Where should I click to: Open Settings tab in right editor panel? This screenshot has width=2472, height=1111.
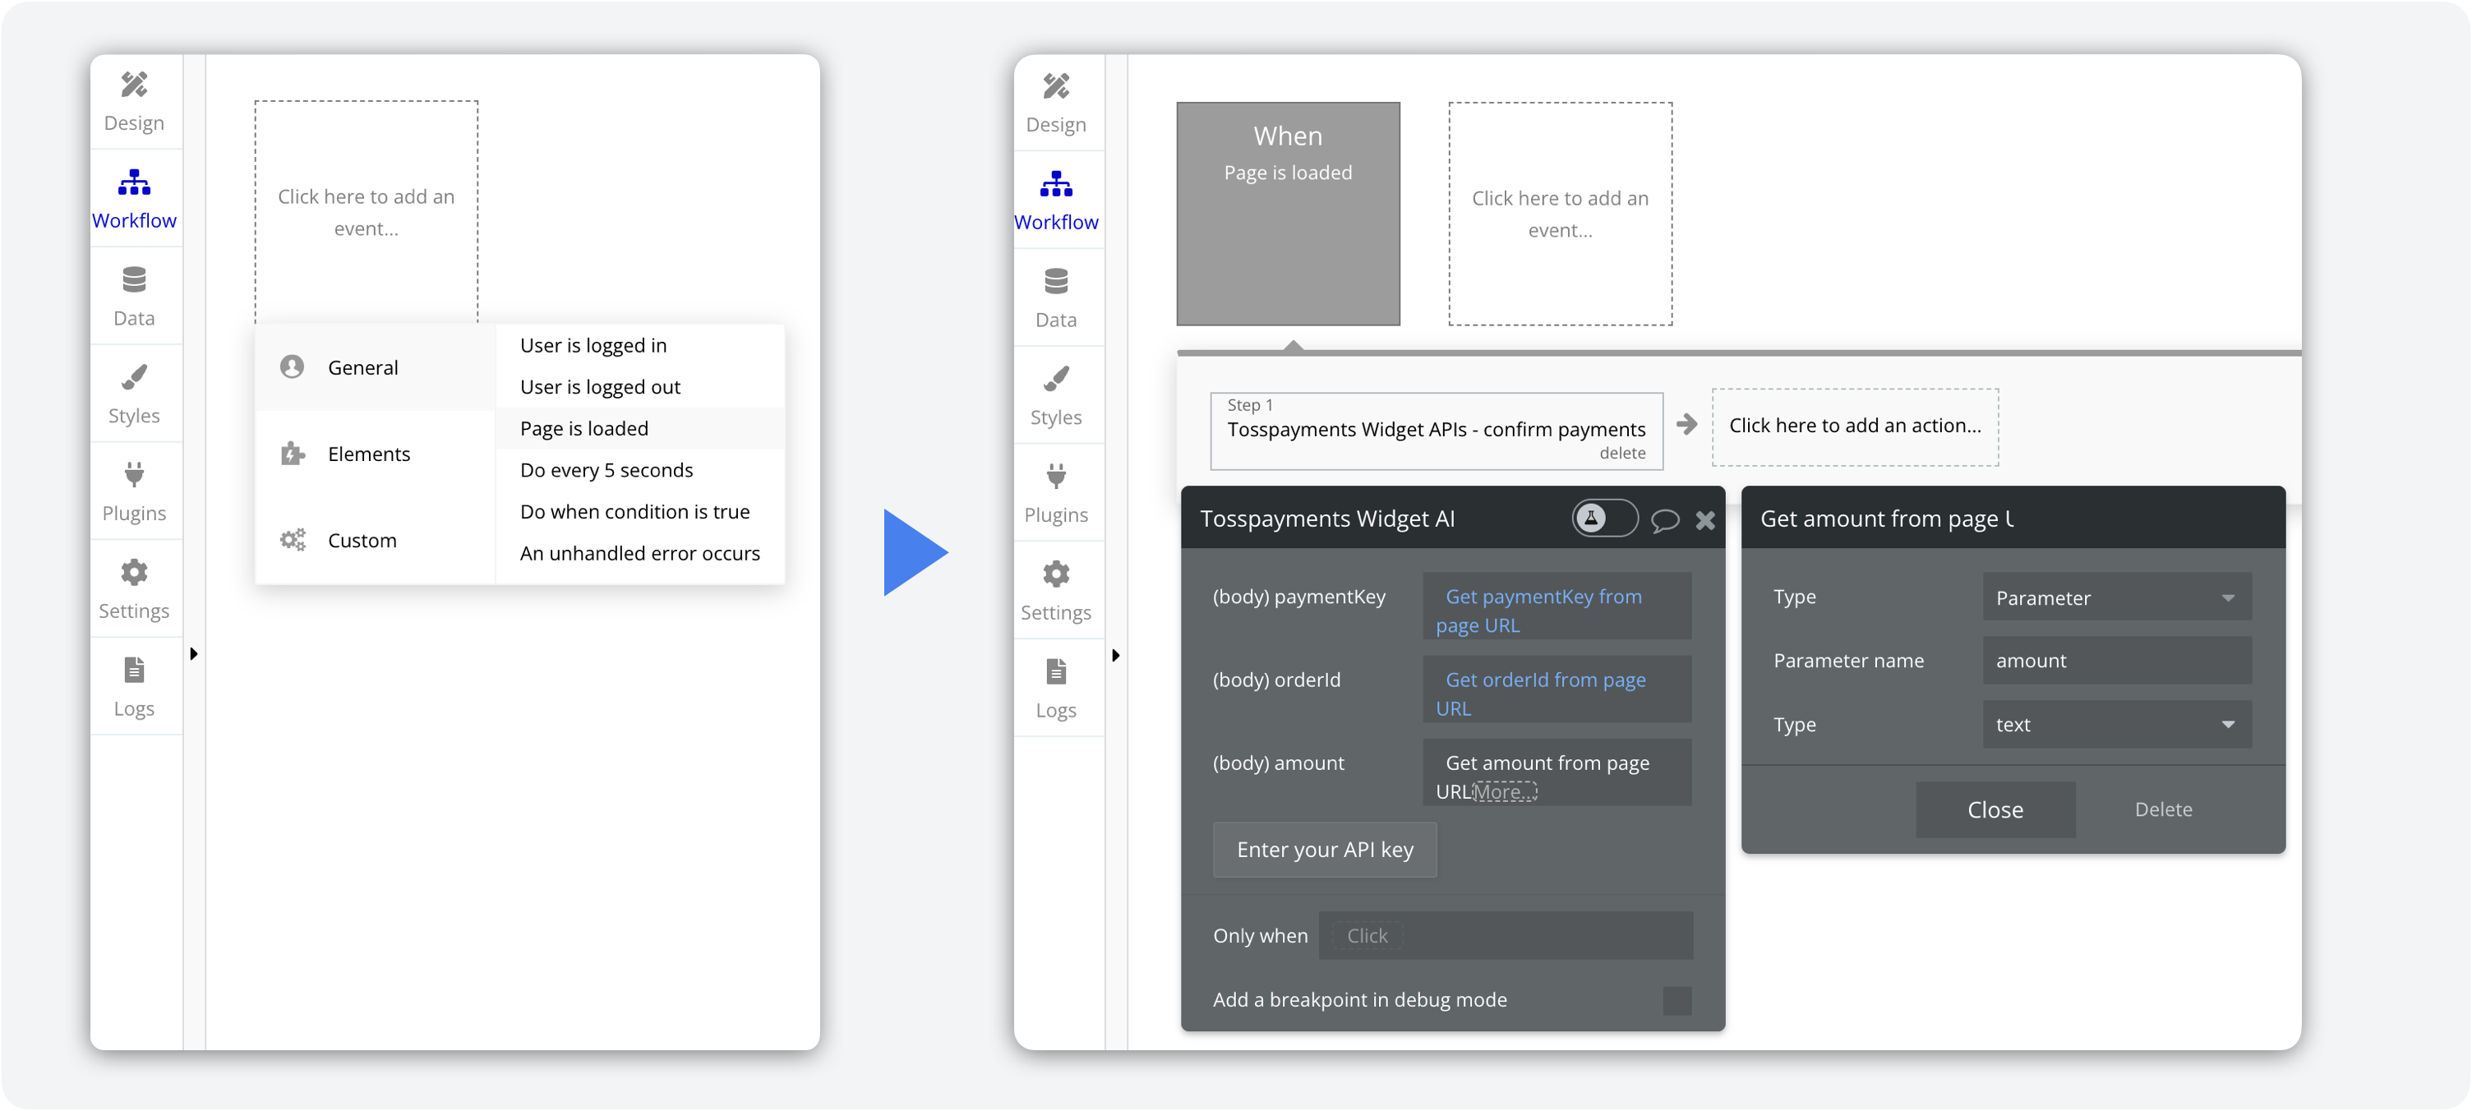tap(1055, 592)
